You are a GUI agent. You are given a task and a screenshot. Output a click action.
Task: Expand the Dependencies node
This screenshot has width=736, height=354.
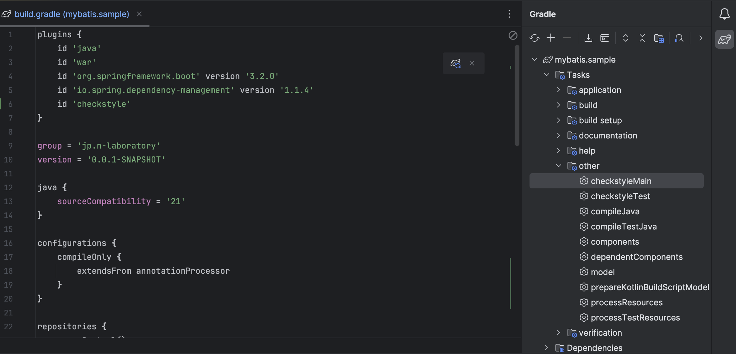pos(546,347)
